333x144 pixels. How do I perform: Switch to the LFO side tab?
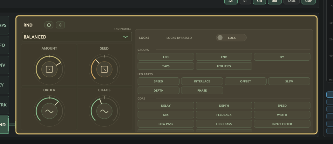tap(4, 45)
